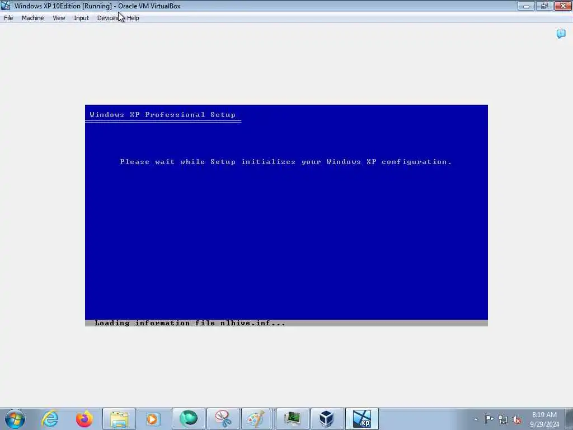Open the Paint taskbar icon
Viewport: 573px width, 430px height.
(256, 419)
